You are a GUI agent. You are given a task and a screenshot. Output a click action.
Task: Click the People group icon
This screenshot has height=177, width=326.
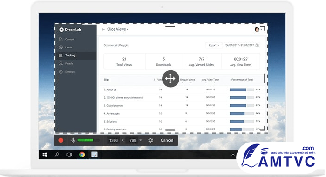pos(61,63)
